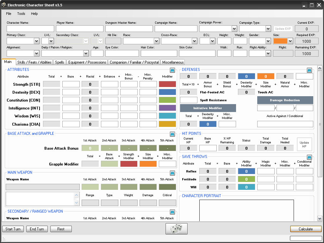The height and width of the screenshot is (243, 324).
Task: Click the Strength Base input field
Action: click(71, 84)
